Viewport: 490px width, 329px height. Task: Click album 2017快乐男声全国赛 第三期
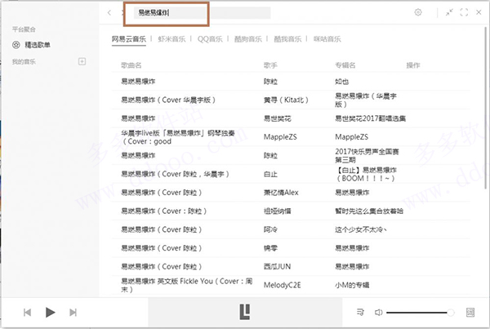(367, 156)
